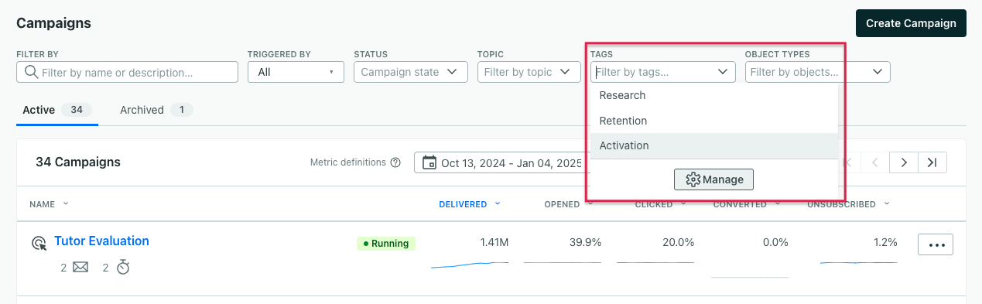
Task: Click the 39.9% opened value
Action: [x=585, y=242]
